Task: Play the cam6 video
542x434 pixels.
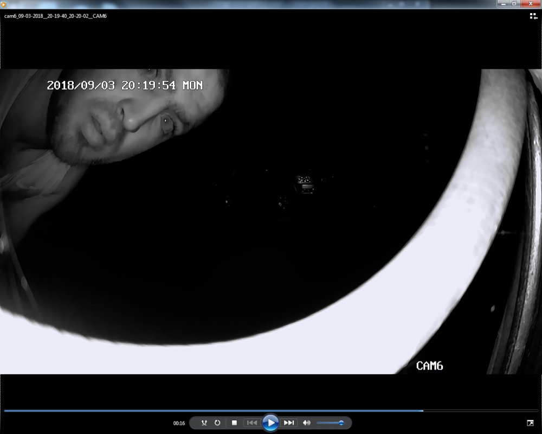Action: tap(270, 423)
